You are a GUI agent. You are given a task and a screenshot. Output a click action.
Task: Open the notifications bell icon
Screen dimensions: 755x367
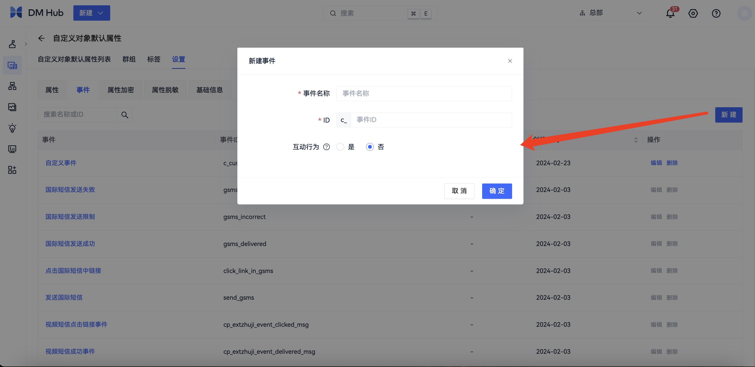tap(670, 14)
